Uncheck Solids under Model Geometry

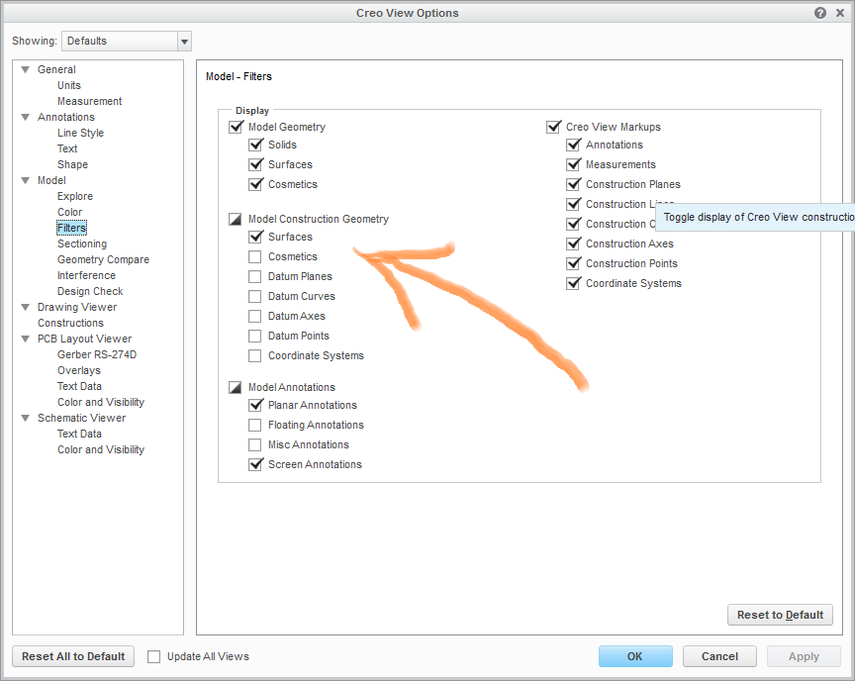(x=255, y=145)
